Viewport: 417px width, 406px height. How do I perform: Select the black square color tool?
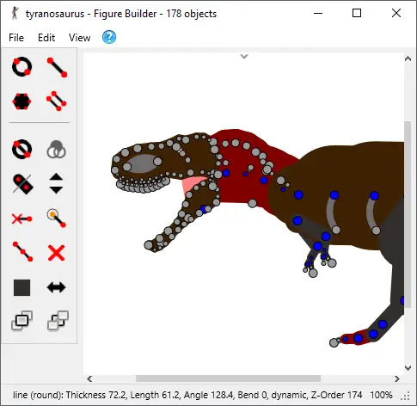[21, 287]
